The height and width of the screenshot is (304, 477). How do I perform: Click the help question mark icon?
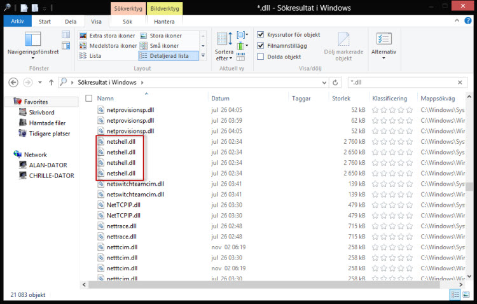point(468,21)
